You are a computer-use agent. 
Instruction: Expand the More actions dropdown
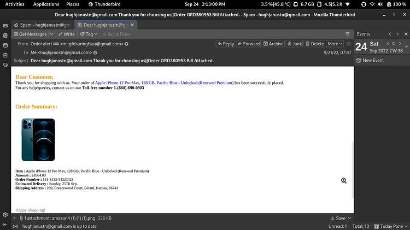(335, 44)
